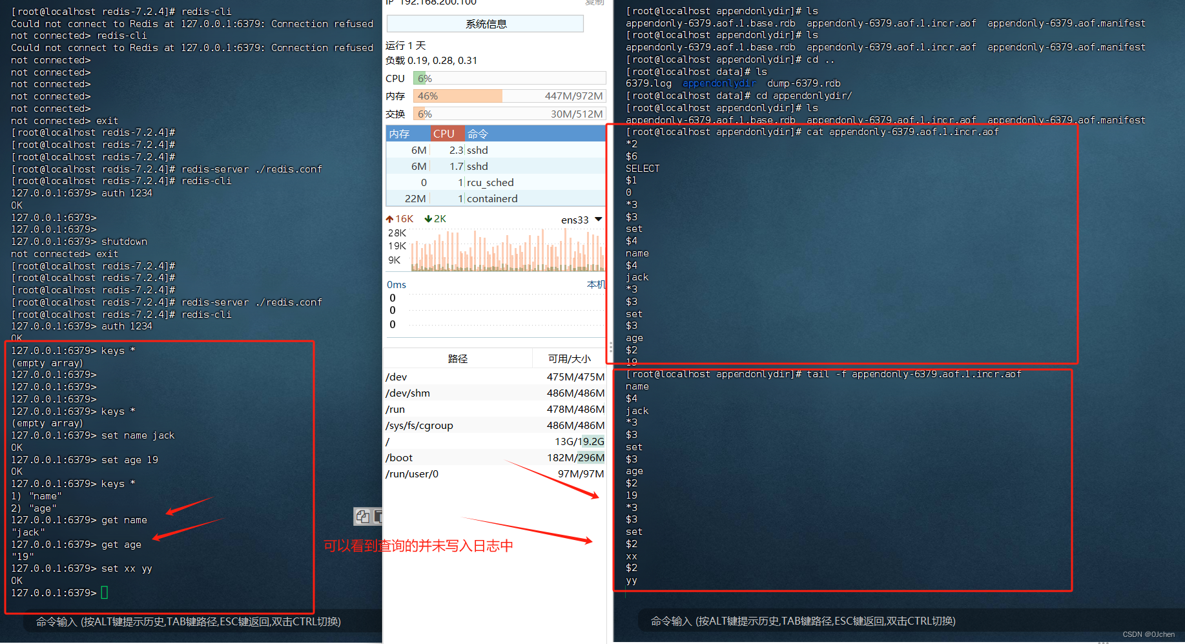Click the copy icon beside left terminal
Screen dimensions: 1185x644
(362, 516)
